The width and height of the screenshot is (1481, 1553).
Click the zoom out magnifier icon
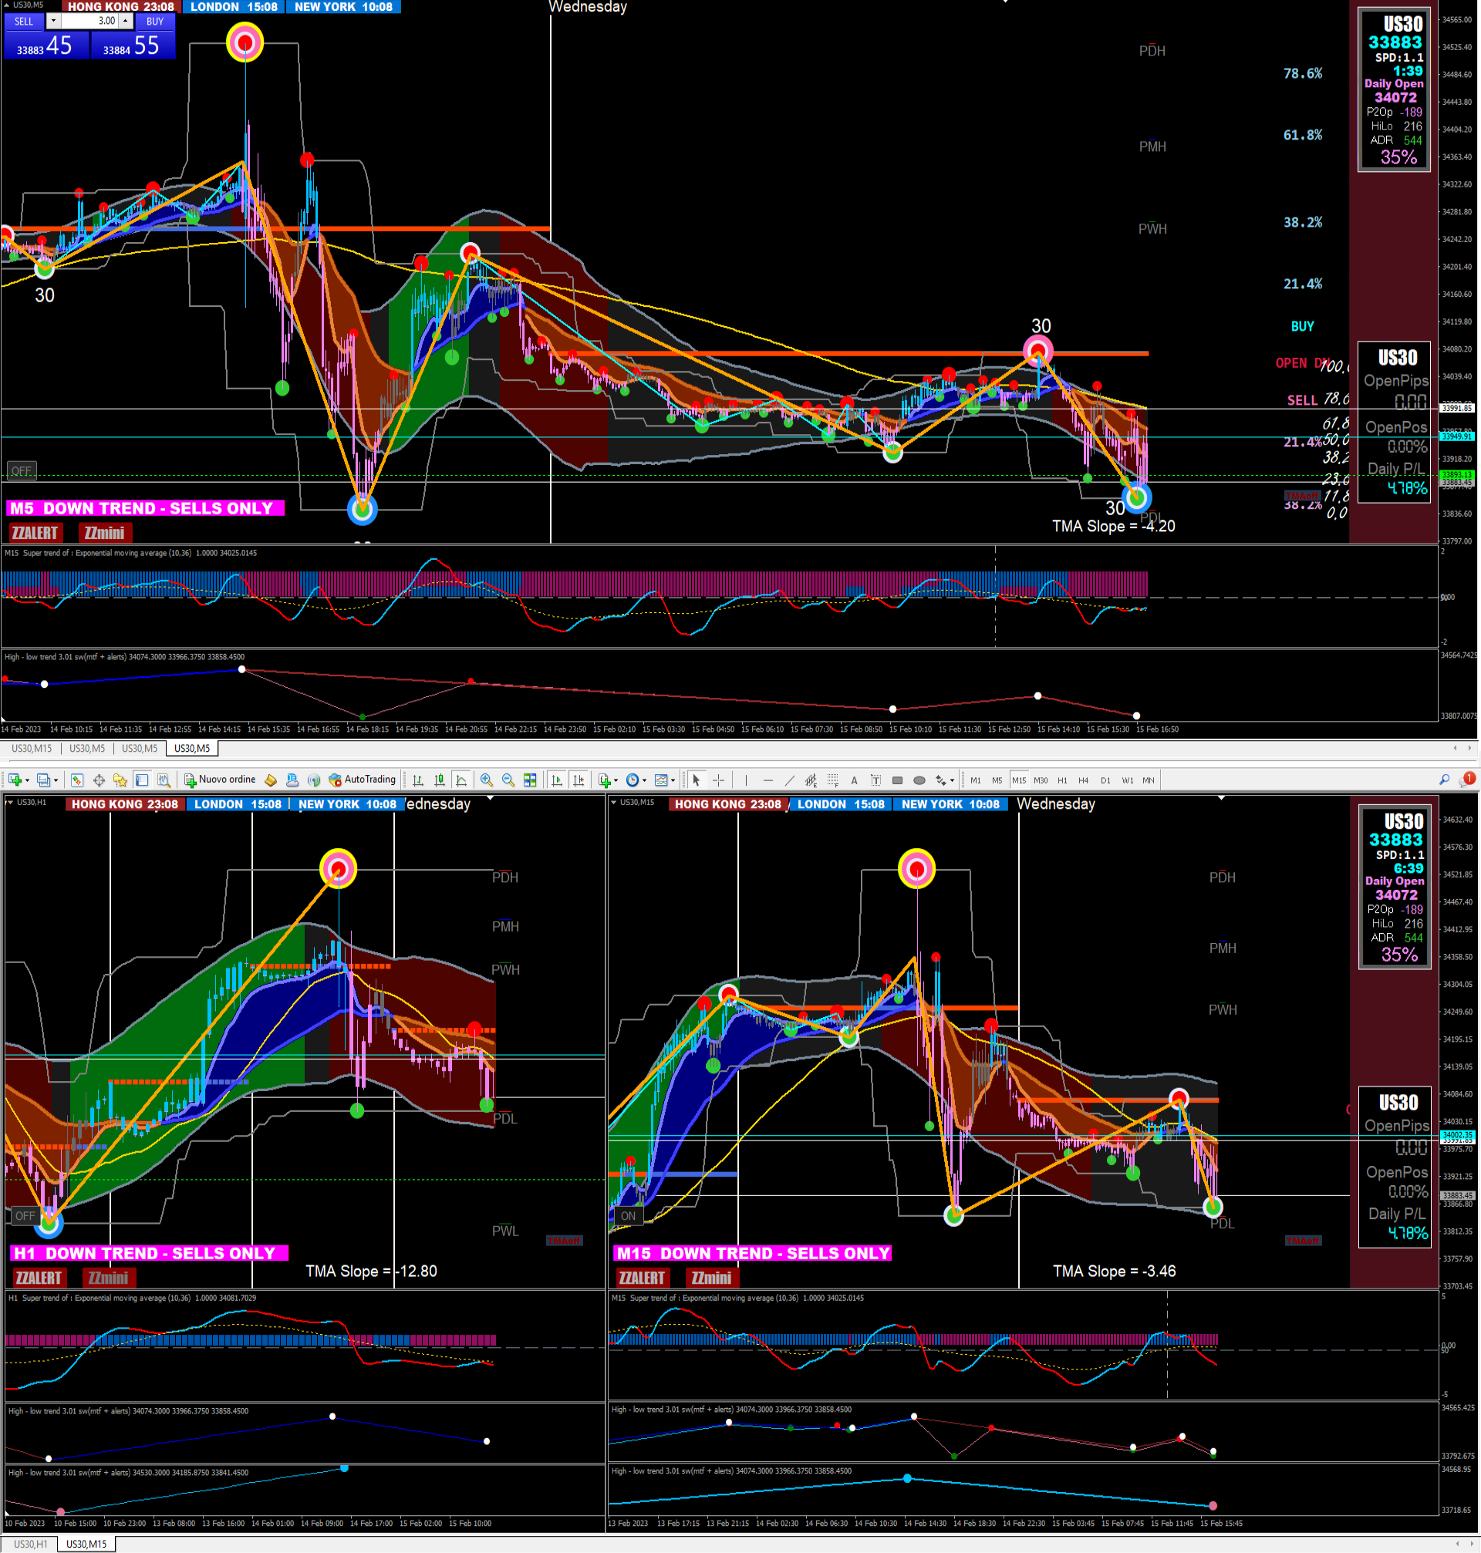pyautogui.click(x=508, y=780)
